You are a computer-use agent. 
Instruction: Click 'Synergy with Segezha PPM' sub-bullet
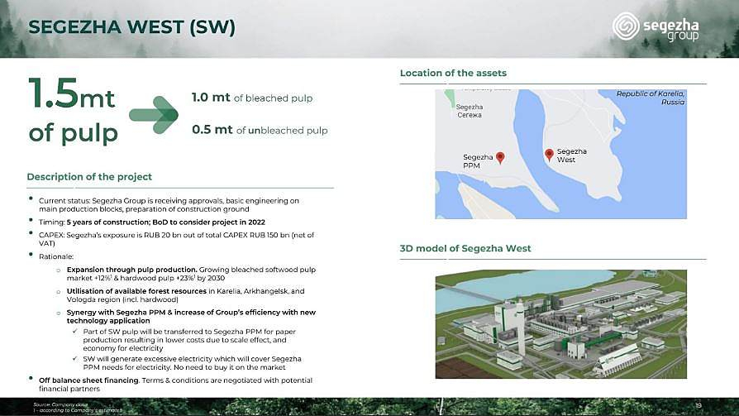(191, 317)
